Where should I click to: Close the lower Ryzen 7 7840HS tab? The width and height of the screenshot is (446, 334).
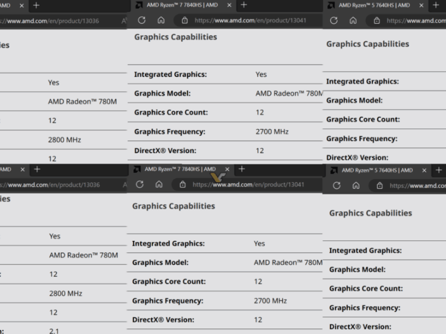(x=227, y=169)
